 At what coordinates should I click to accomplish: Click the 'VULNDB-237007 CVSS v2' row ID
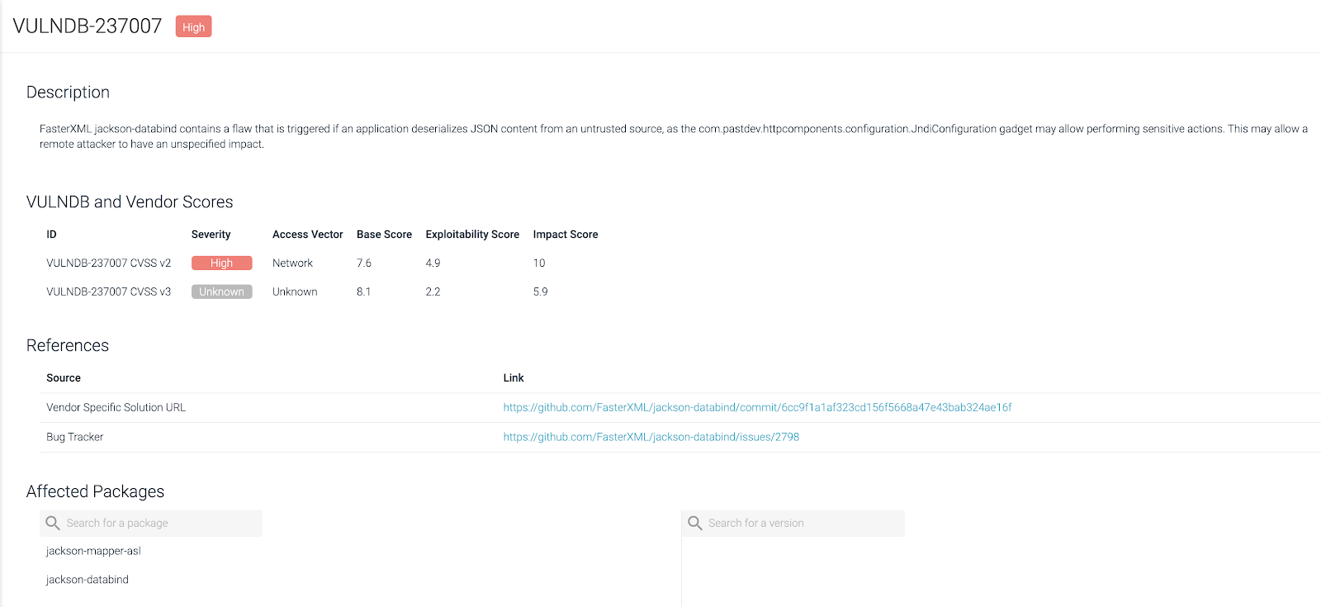108,263
